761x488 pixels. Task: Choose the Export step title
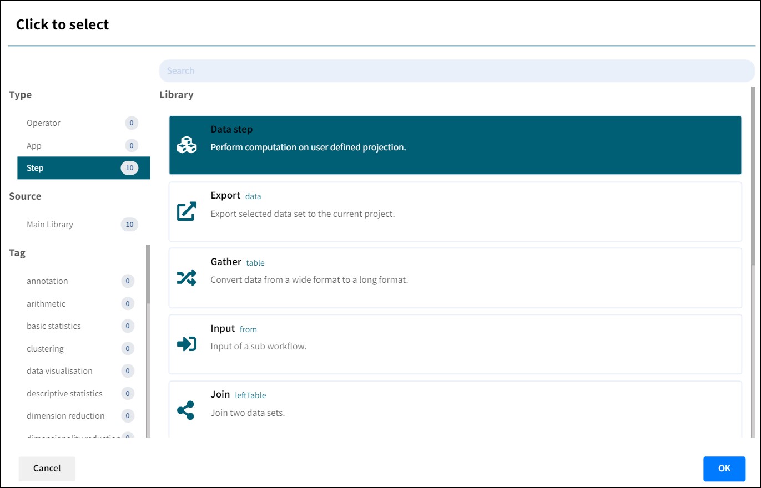click(225, 195)
